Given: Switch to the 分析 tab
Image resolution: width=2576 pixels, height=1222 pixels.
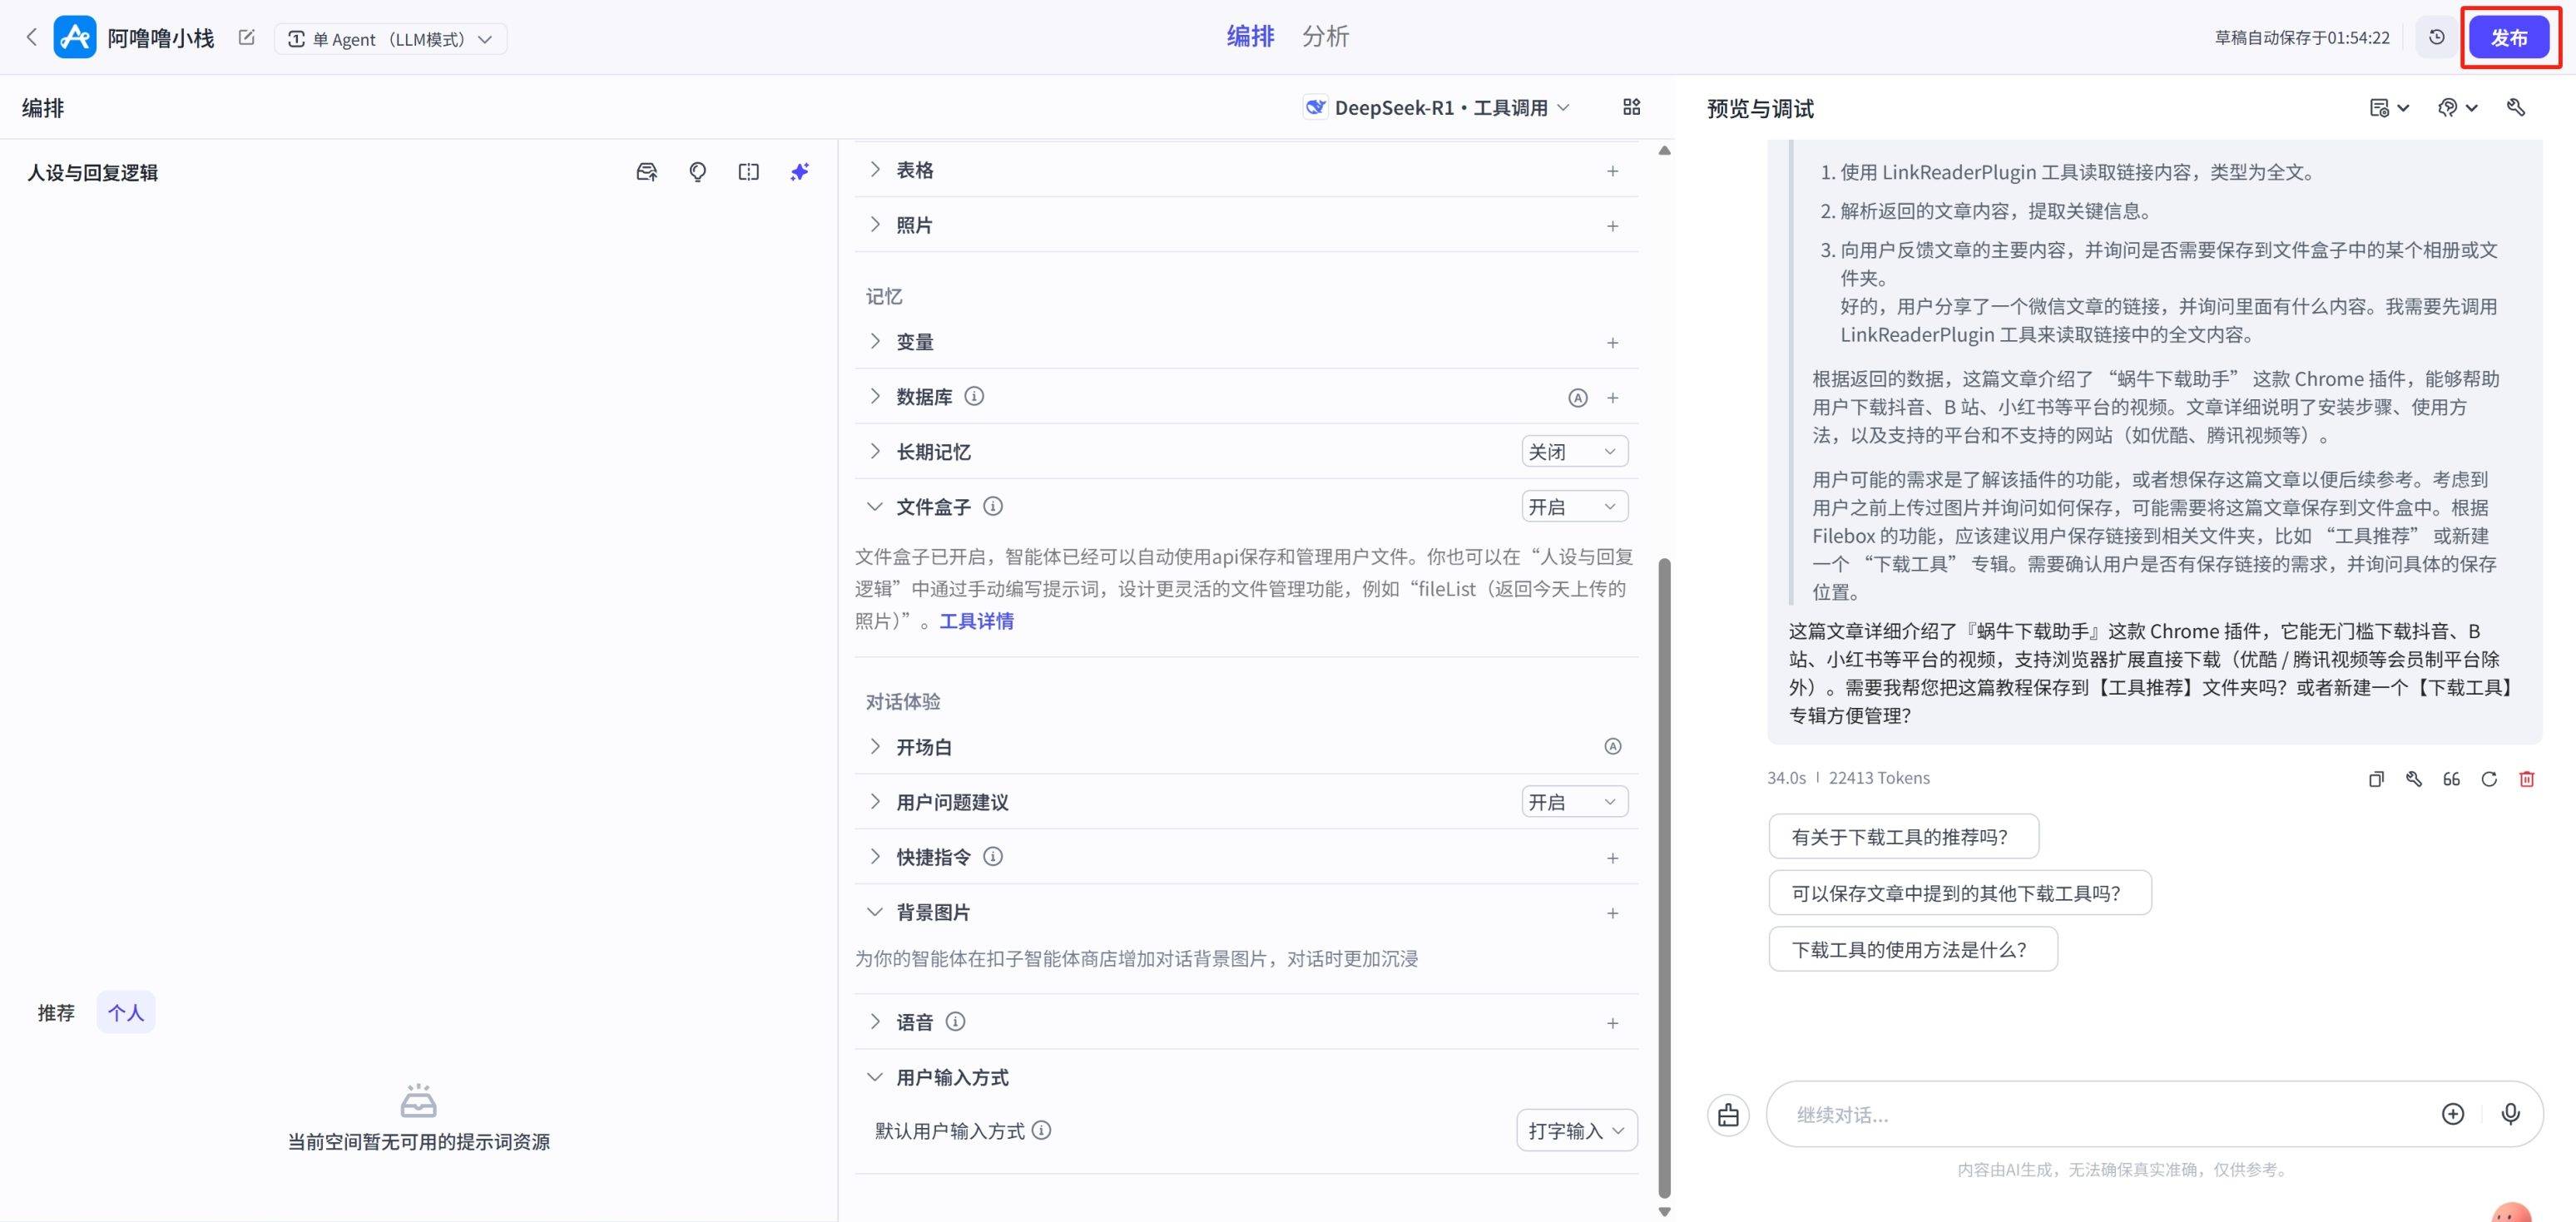Looking at the screenshot, I should click(x=1325, y=37).
